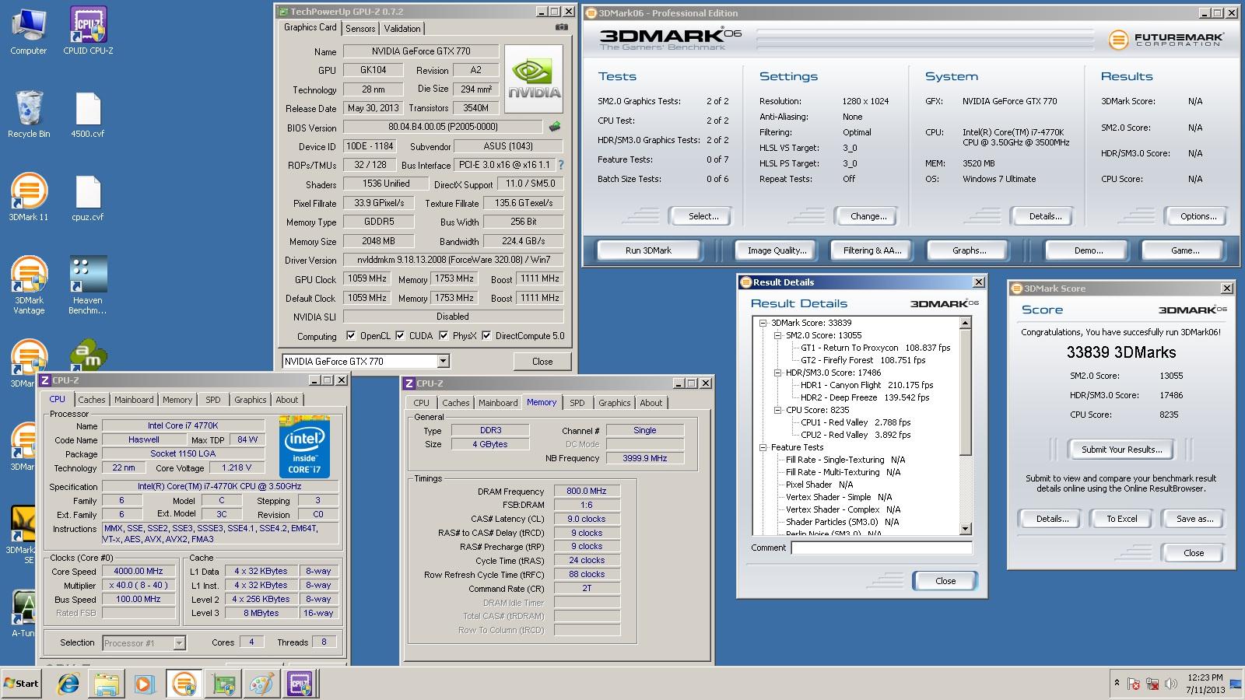
Task: Select the 3DMark Vantage desktop shortcut
Action: point(29,285)
